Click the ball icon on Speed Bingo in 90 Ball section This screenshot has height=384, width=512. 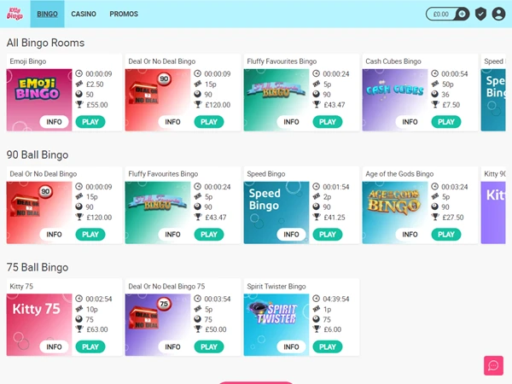[316, 207]
